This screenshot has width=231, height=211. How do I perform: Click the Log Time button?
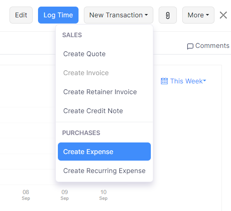click(58, 15)
